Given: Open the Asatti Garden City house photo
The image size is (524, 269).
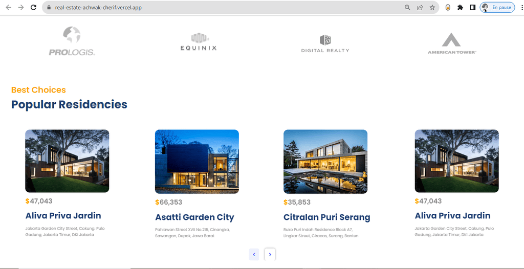Looking at the screenshot, I should click(x=197, y=162).
